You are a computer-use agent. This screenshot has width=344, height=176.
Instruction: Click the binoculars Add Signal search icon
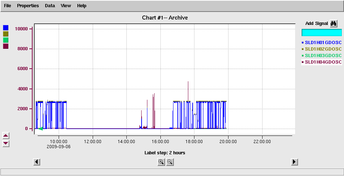[x=333, y=23]
